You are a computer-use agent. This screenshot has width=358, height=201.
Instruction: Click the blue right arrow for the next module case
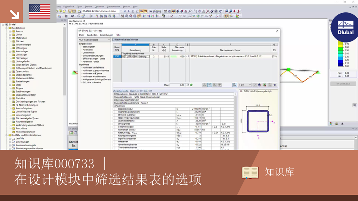(x=129, y=11)
